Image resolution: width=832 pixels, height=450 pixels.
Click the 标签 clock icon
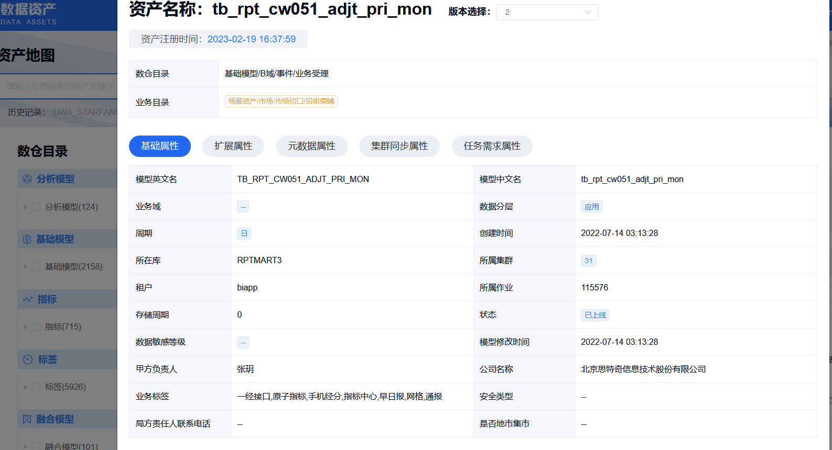28,359
